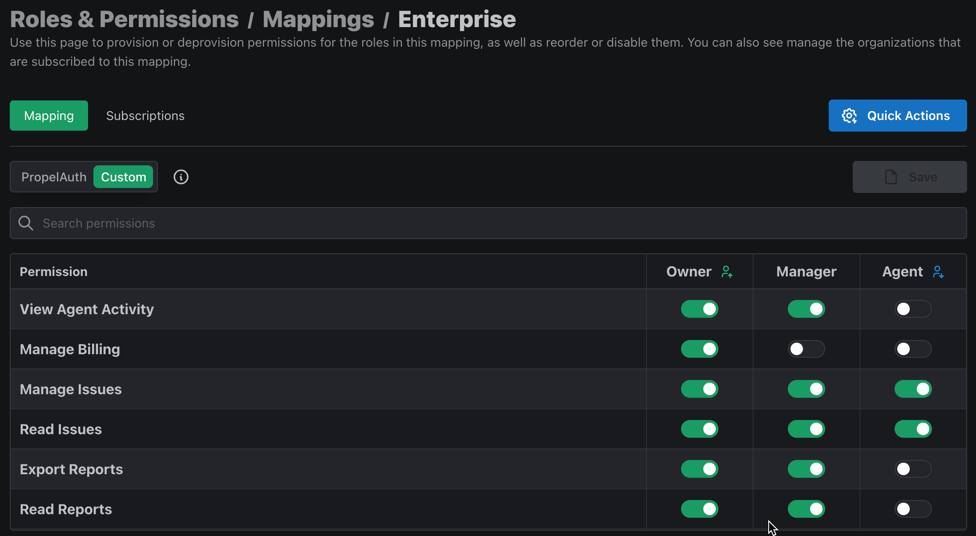
Task: Select the Read Issues row label
Action: tap(61, 429)
